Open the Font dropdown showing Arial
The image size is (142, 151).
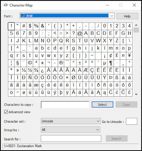pyautogui.click(x=67, y=16)
